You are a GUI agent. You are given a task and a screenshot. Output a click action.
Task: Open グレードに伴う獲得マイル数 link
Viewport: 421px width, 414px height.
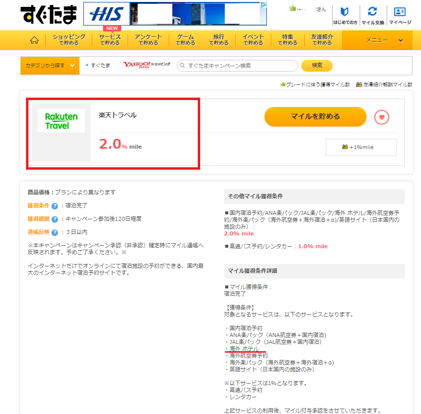pos(315,84)
